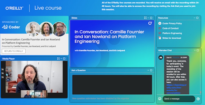205x105 pixels.
Task: Focus the Send a message field
Action: point(179,99)
